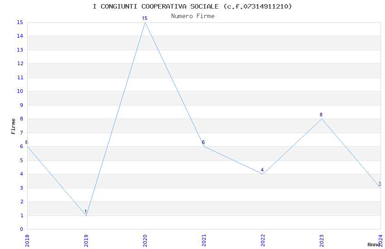
Task: Click the 2018 year label
Action: tap(27, 241)
